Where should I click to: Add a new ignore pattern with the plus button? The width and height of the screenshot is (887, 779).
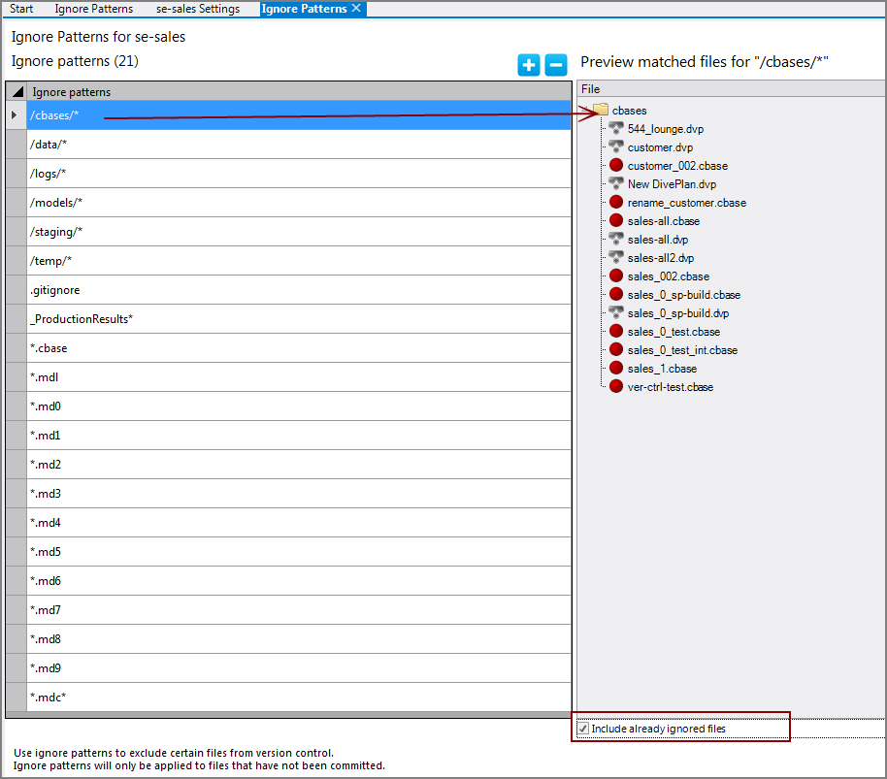point(528,64)
